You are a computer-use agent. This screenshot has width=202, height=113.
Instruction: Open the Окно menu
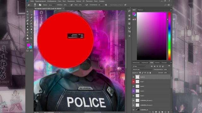point(96,1)
